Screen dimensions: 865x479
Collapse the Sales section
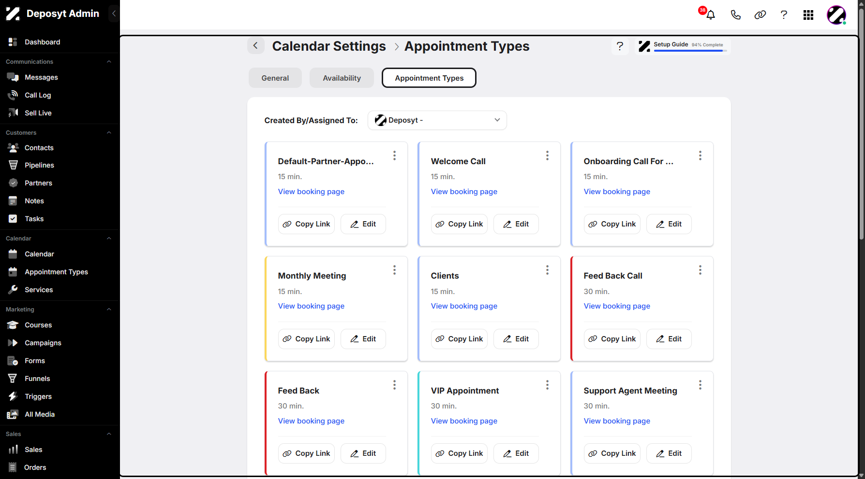109,434
